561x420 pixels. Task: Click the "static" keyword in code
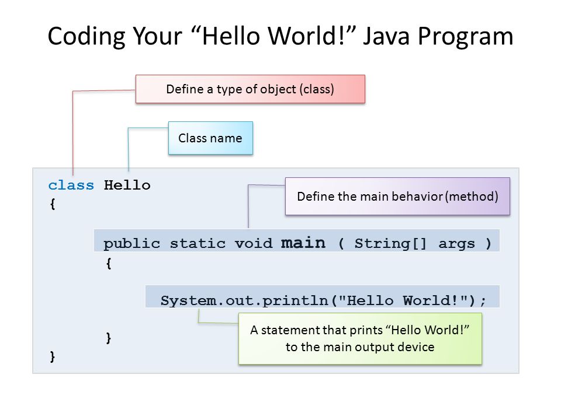(198, 244)
